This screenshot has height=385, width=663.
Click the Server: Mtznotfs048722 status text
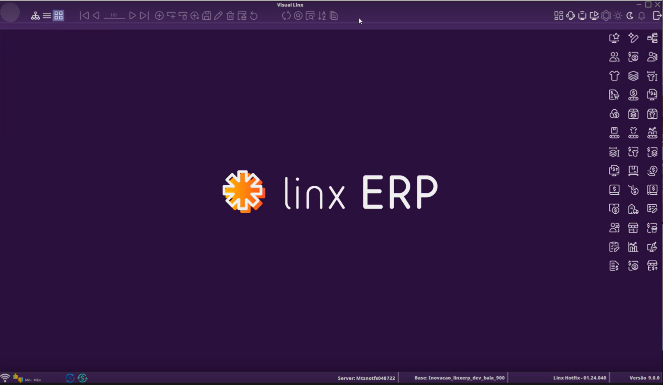pyautogui.click(x=366, y=378)
